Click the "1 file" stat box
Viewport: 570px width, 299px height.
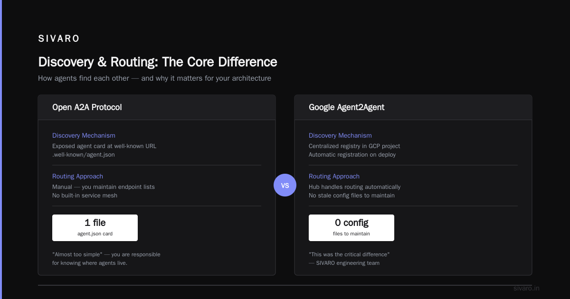[x=95, y=228]
